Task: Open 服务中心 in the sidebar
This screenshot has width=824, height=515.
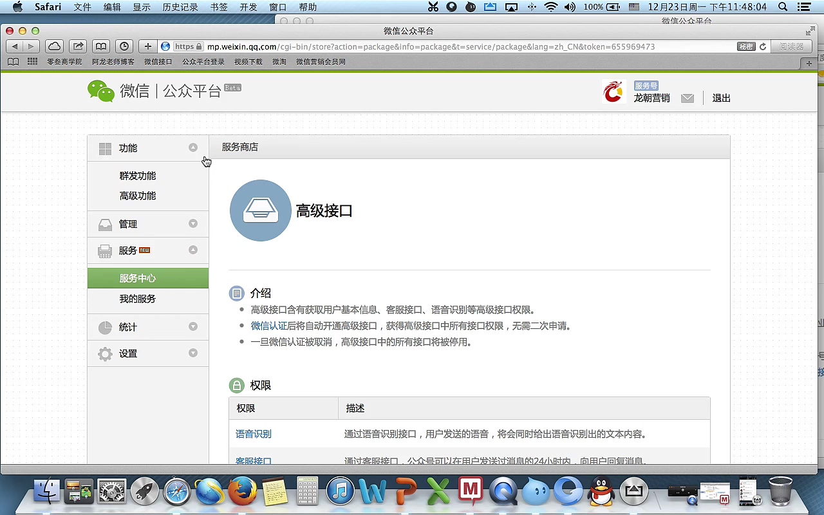Action: [x=148, y=278]
